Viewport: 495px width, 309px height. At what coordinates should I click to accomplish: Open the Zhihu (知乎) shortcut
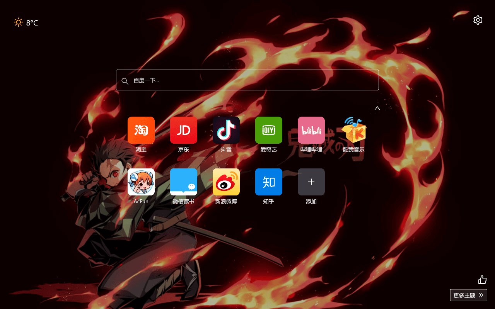(x=269, y=182)
